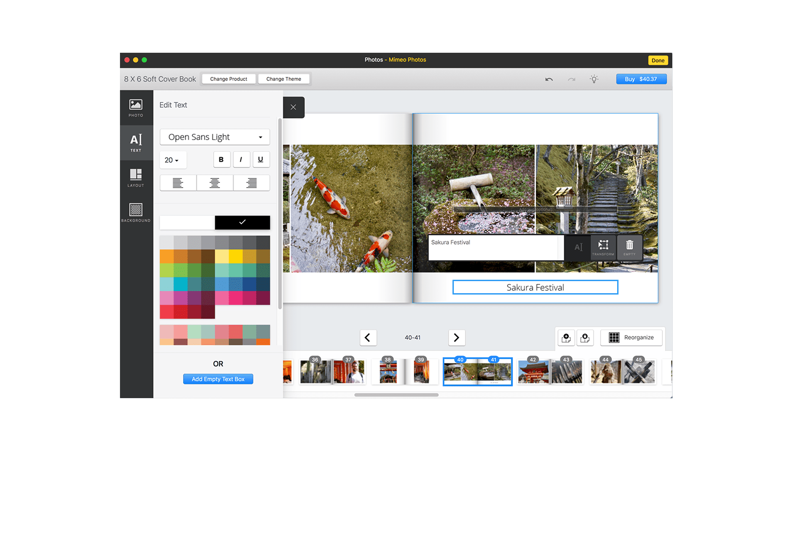Toggle italic formatting
Image resolution: width=792 pixels, height=539 pixels.
[x=241, y=159]
